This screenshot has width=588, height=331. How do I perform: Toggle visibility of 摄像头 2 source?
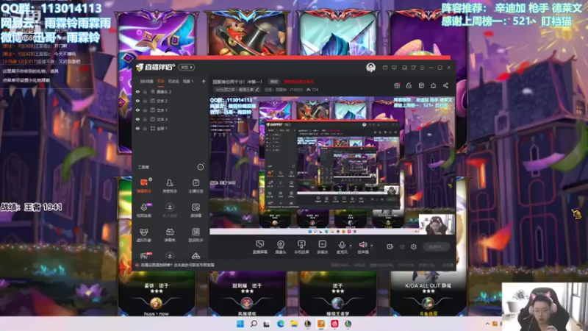point(137,91)
